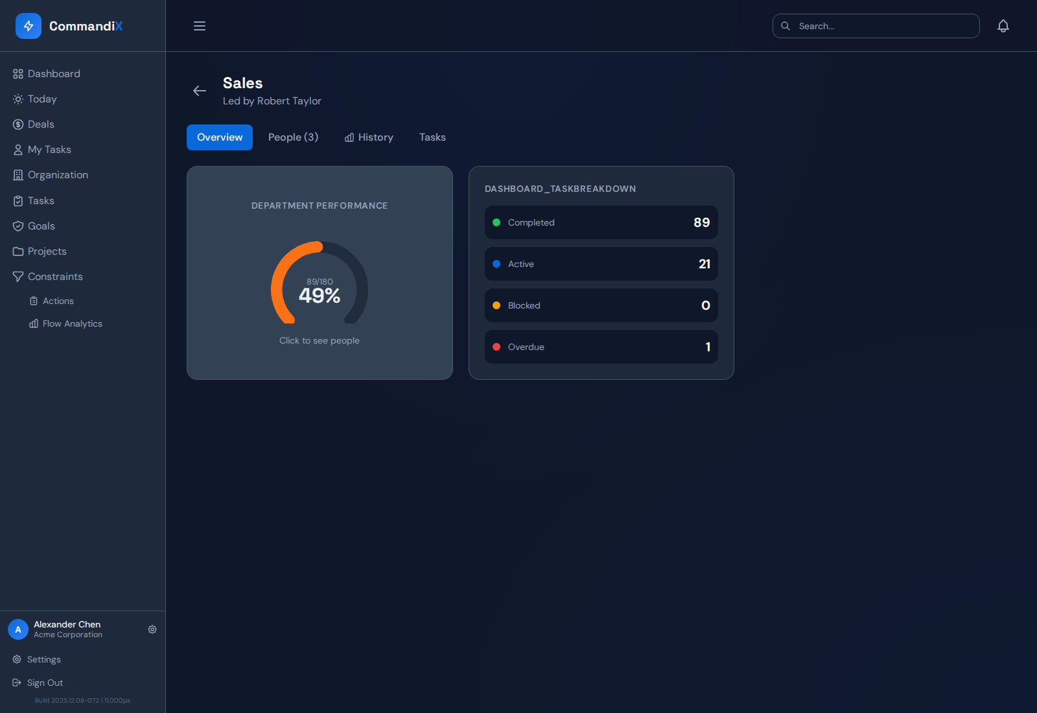Click the Completed count 89

[x=702, y=222]
